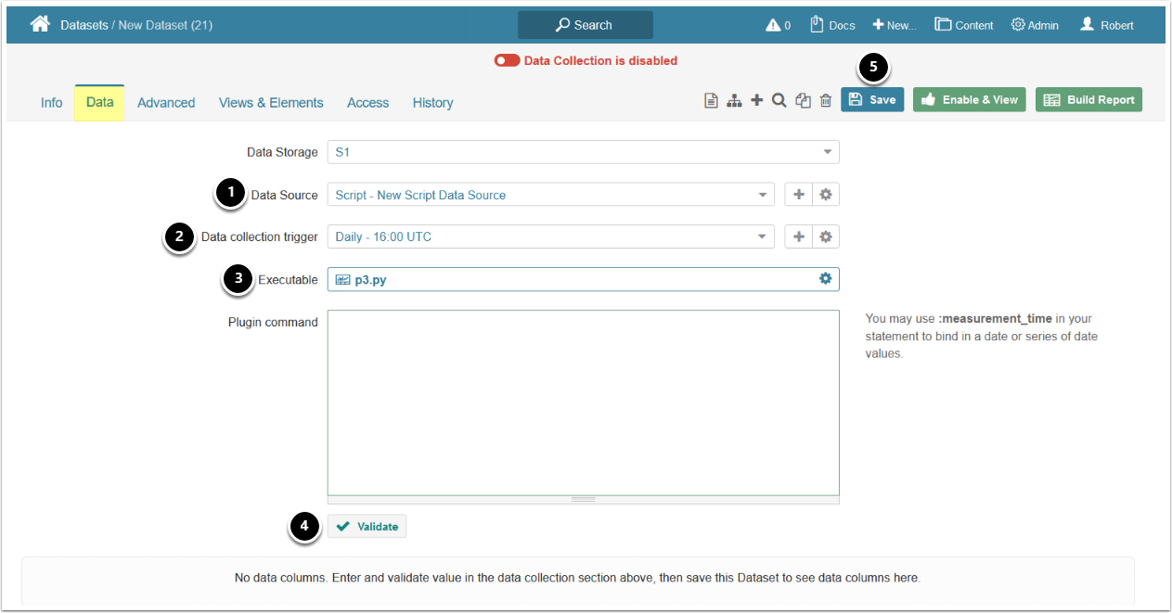Image resolution: width=1172 pixels, height=613 pixels.
Task: Click the magnifier icon in the editor toolbar
Action: point(779,100)
